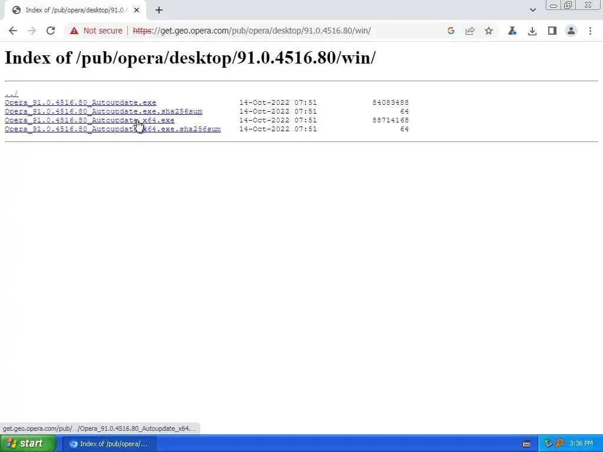Image resolution: width=603 pixels, height=452 pixels.
Task: Download Opera_91.0.4516.80_Autoupdate.exe
Action: [80, 102]
